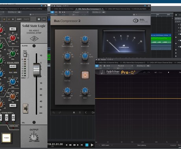Click the MAKEUP knob

[85, 39]
